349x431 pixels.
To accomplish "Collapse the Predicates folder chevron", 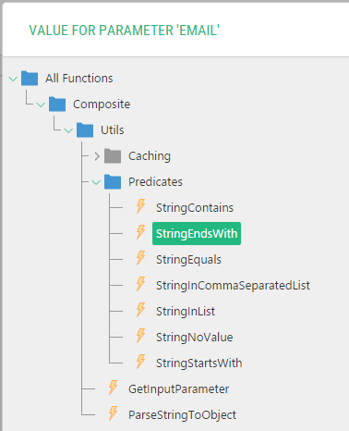I will click(x=96, y=182).
